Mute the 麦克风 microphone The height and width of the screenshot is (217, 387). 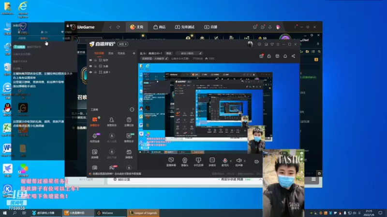point(225,162)
